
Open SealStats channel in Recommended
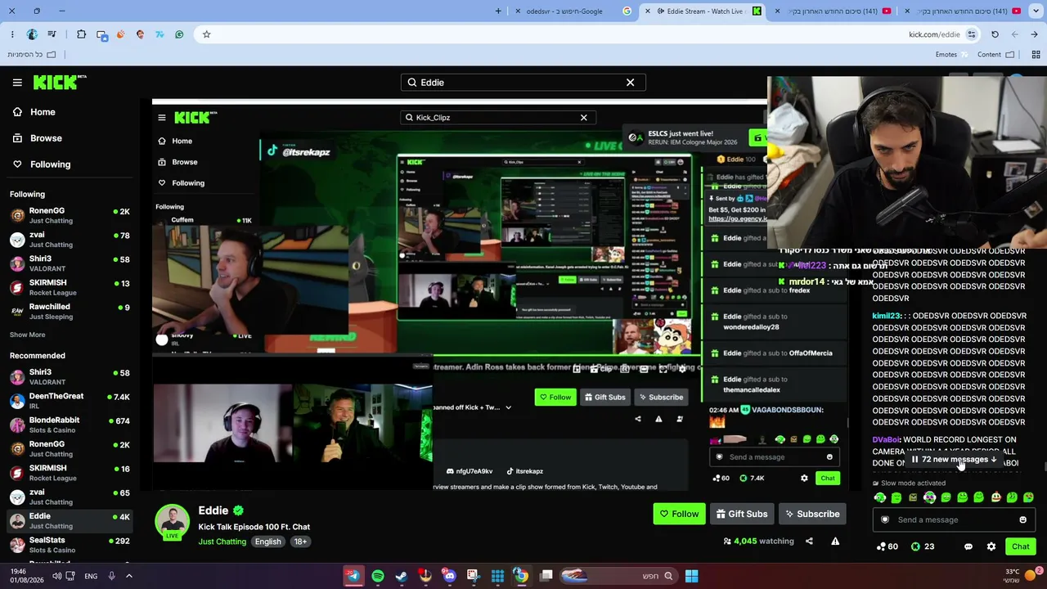click(70, 545)
